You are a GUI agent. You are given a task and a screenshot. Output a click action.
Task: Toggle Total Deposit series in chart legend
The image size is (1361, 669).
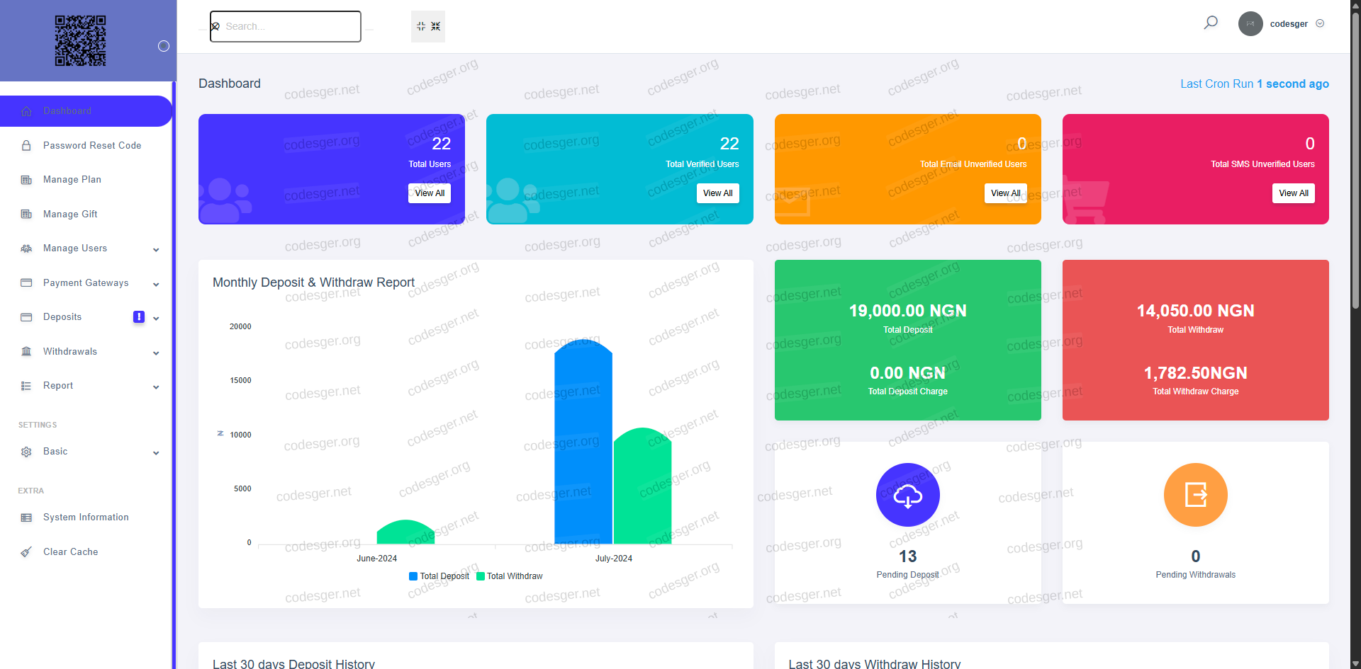(x=439, y=576)
